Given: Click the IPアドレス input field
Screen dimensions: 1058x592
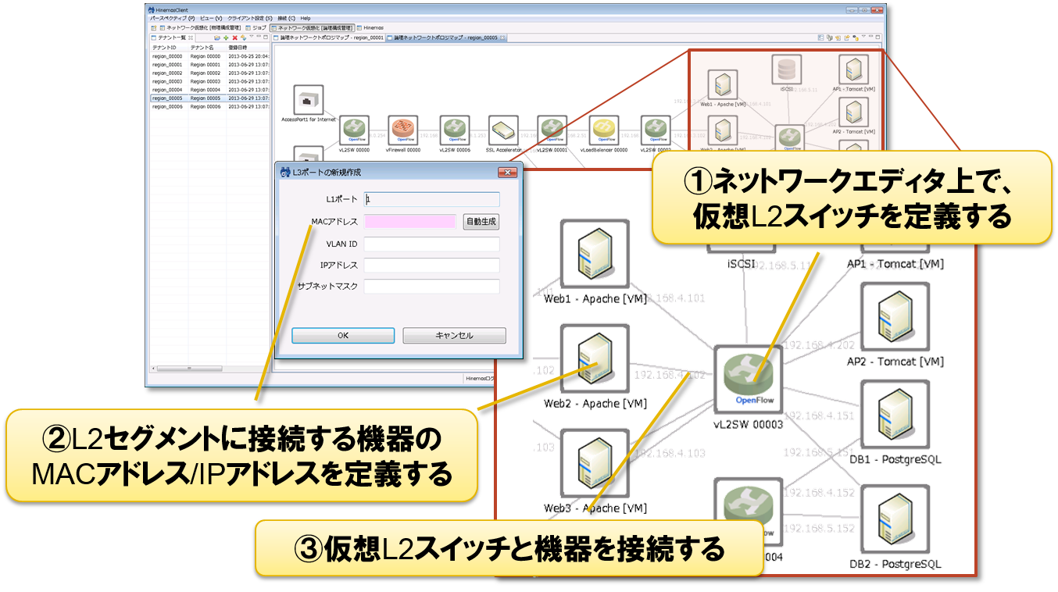Looking at the screenshot, I should click(x=431, y=266).
